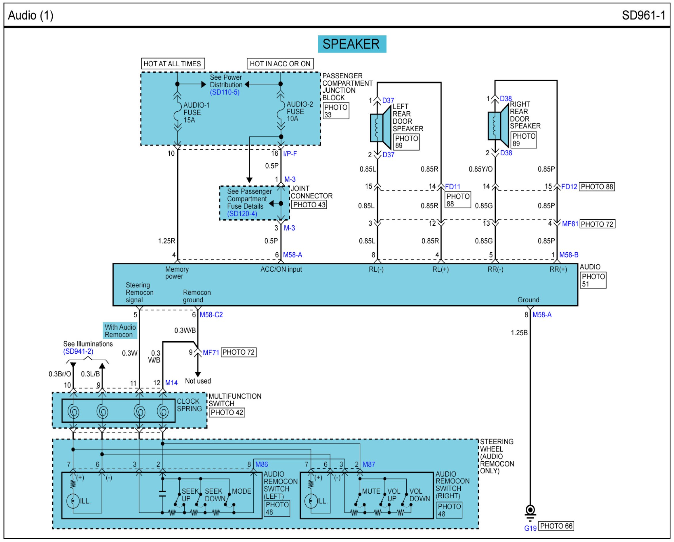The image size is (674, 542).
Task: Open PHOTO 42 multifunction switch reference
Action: coord(227,413)
